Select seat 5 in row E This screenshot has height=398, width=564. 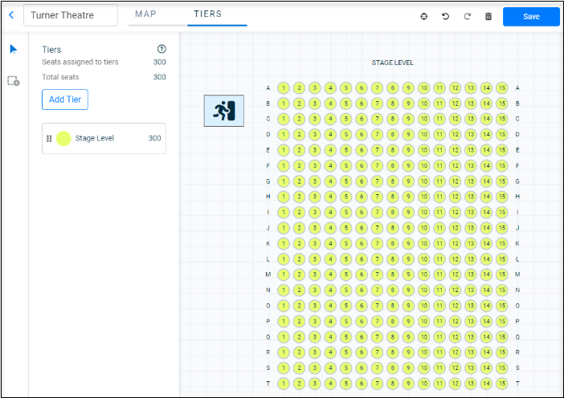[x=346, y=150]
